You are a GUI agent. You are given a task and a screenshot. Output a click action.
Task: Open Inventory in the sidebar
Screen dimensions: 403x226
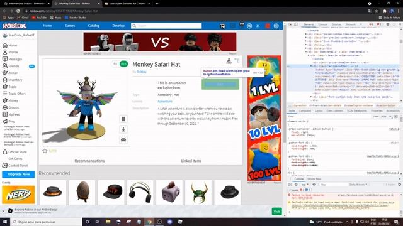(x=13, y=80)
